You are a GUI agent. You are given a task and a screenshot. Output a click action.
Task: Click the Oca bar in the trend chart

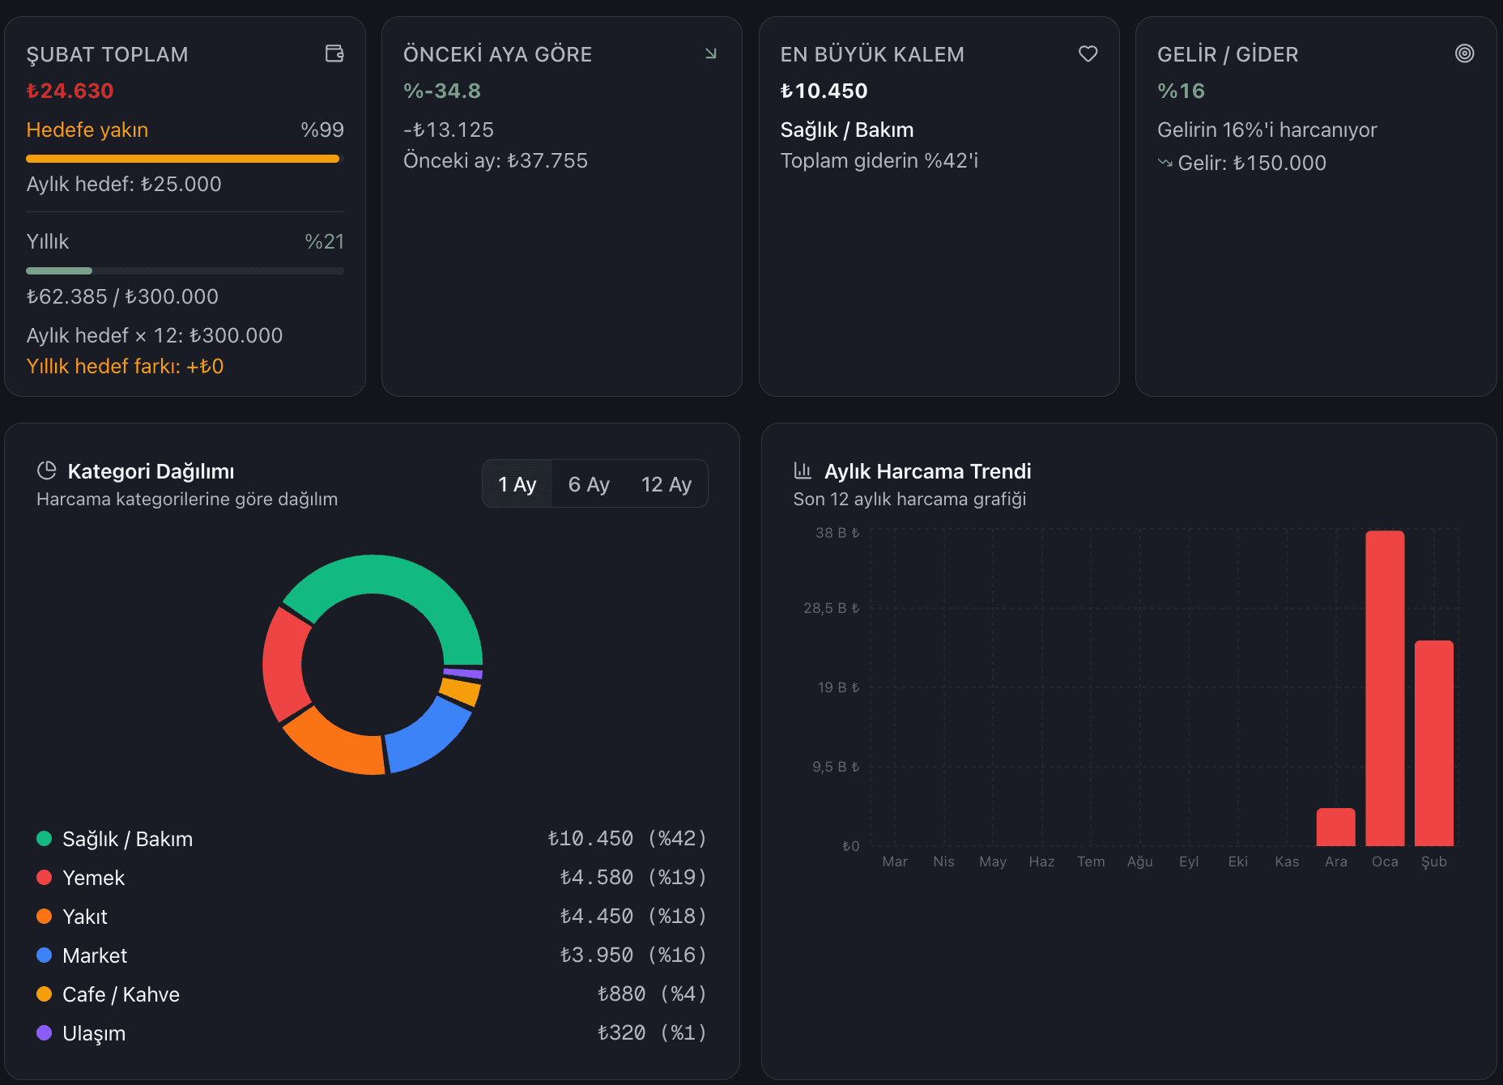click(1385, 688)
